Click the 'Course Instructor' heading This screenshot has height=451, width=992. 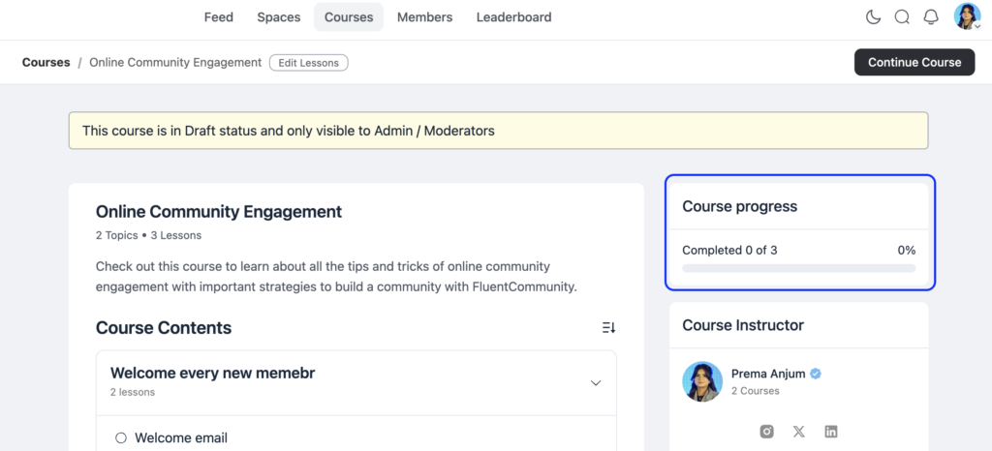coord(743,325)
